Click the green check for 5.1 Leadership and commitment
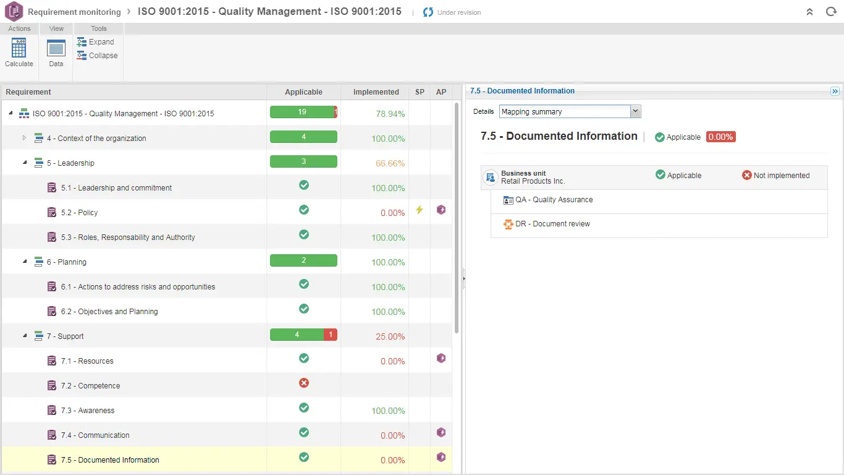This screenshot has height=475, width=844. (303, 186)
